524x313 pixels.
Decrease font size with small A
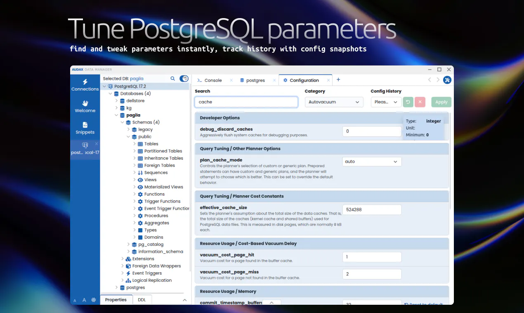pos(75,301)
